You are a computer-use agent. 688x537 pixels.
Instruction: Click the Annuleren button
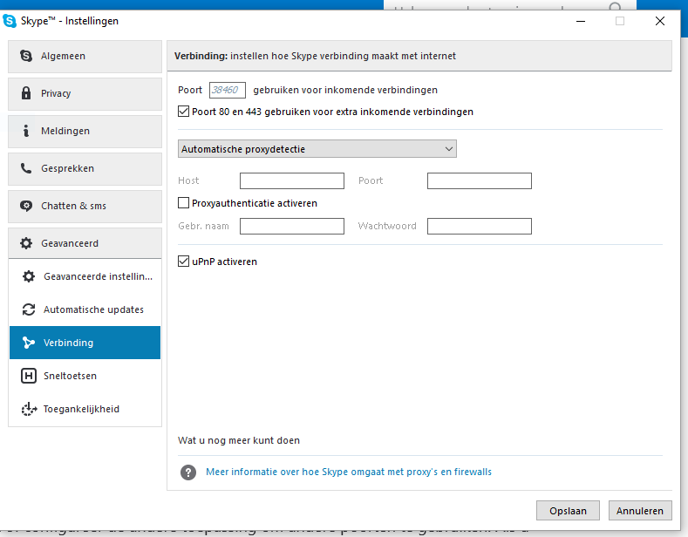pyautogui.click(x=640, y=511)
